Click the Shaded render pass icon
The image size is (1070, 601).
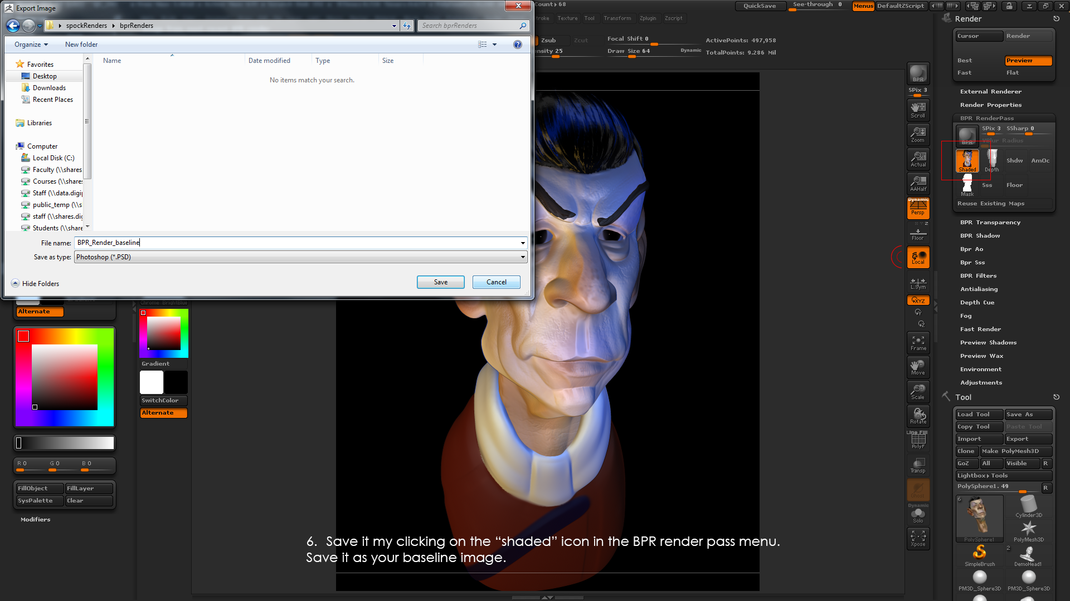967,161
